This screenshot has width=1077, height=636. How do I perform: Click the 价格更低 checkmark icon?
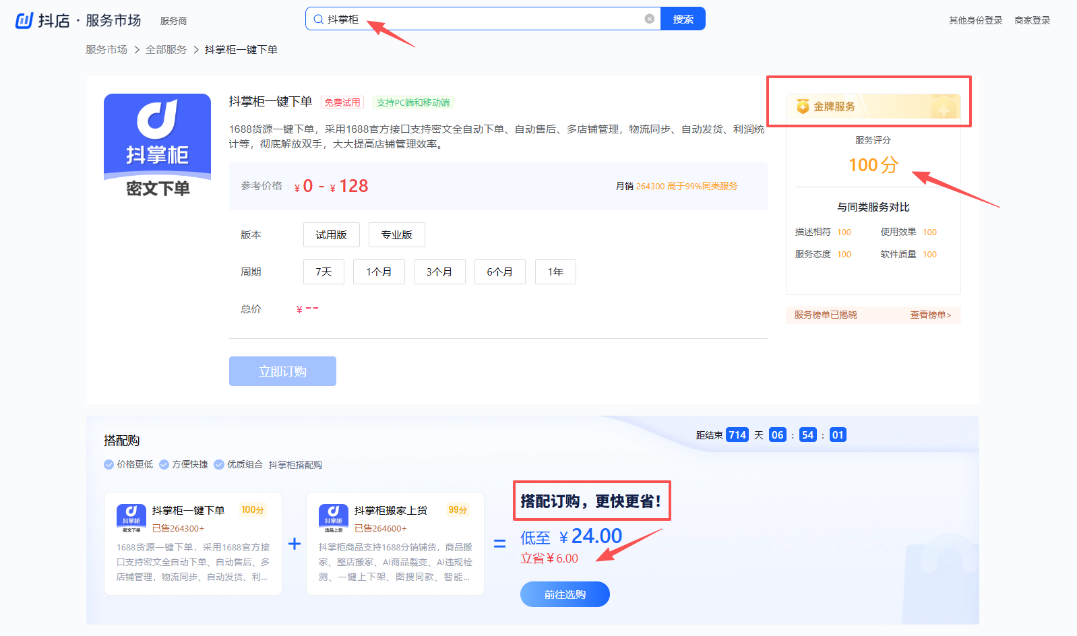[x=109, y=464]
